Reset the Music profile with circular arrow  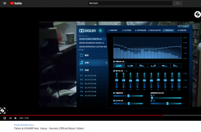[106, 63]
